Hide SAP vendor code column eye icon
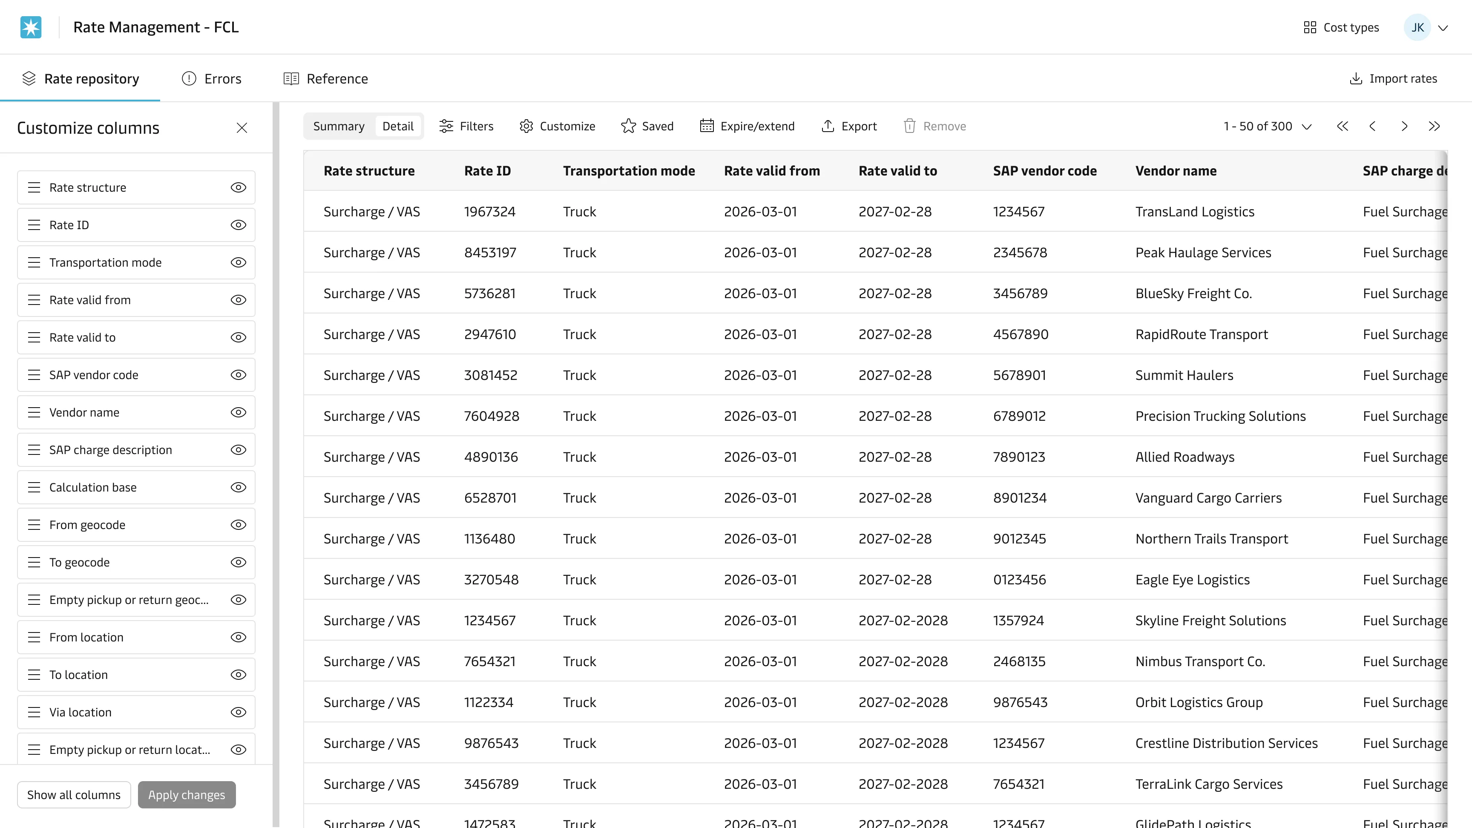The height and width of the screenshot is (828, 1472). coord(238,375)
